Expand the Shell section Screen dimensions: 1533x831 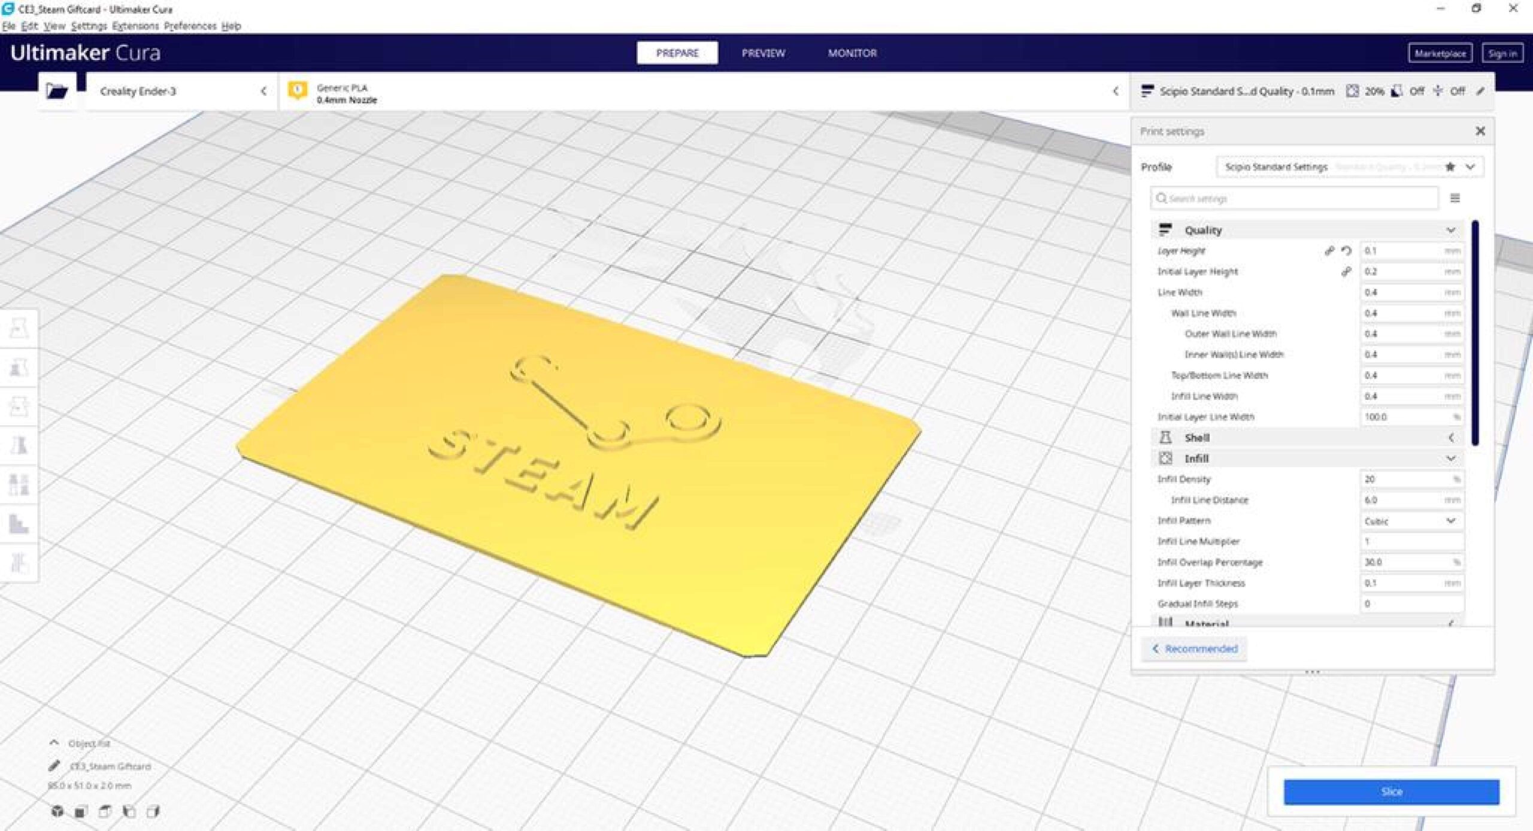[1308, 438]
